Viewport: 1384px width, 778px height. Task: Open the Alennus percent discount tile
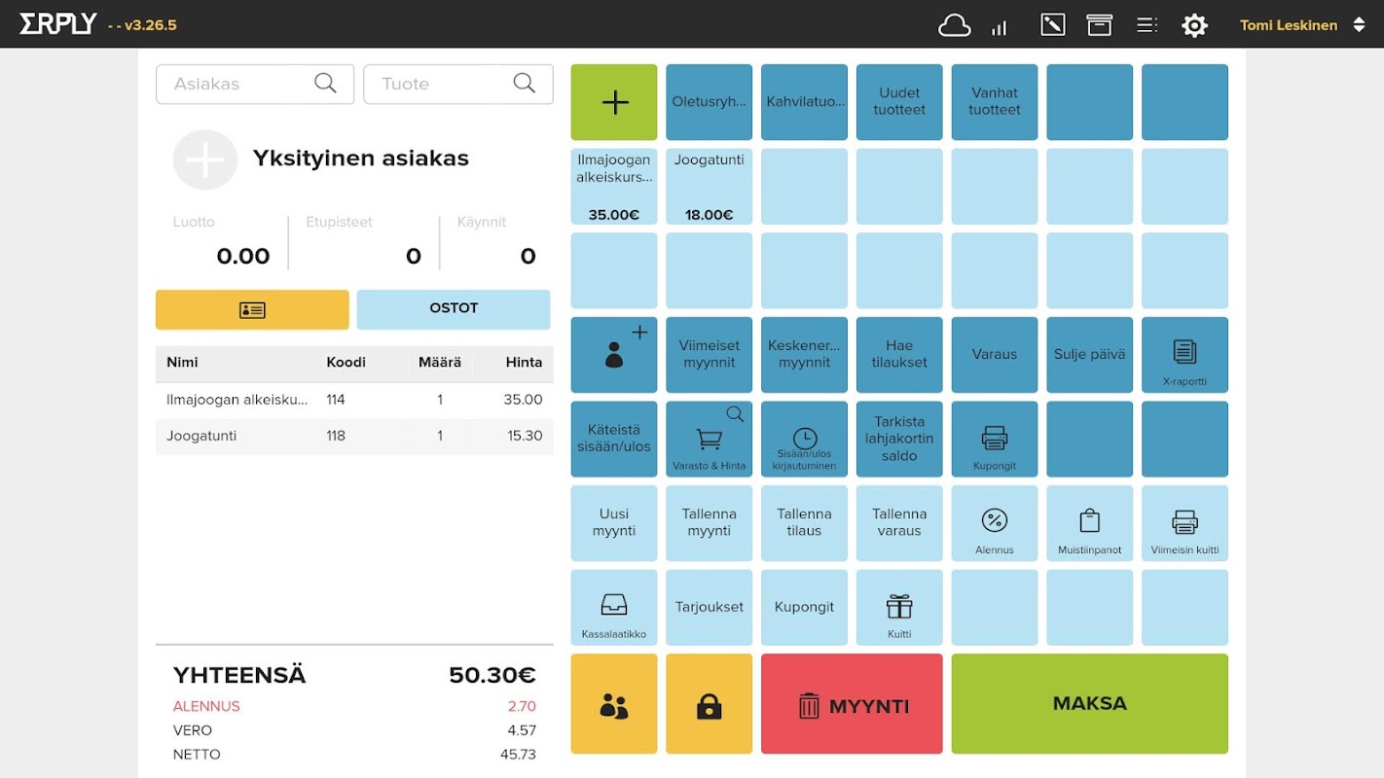click(995, 523)
